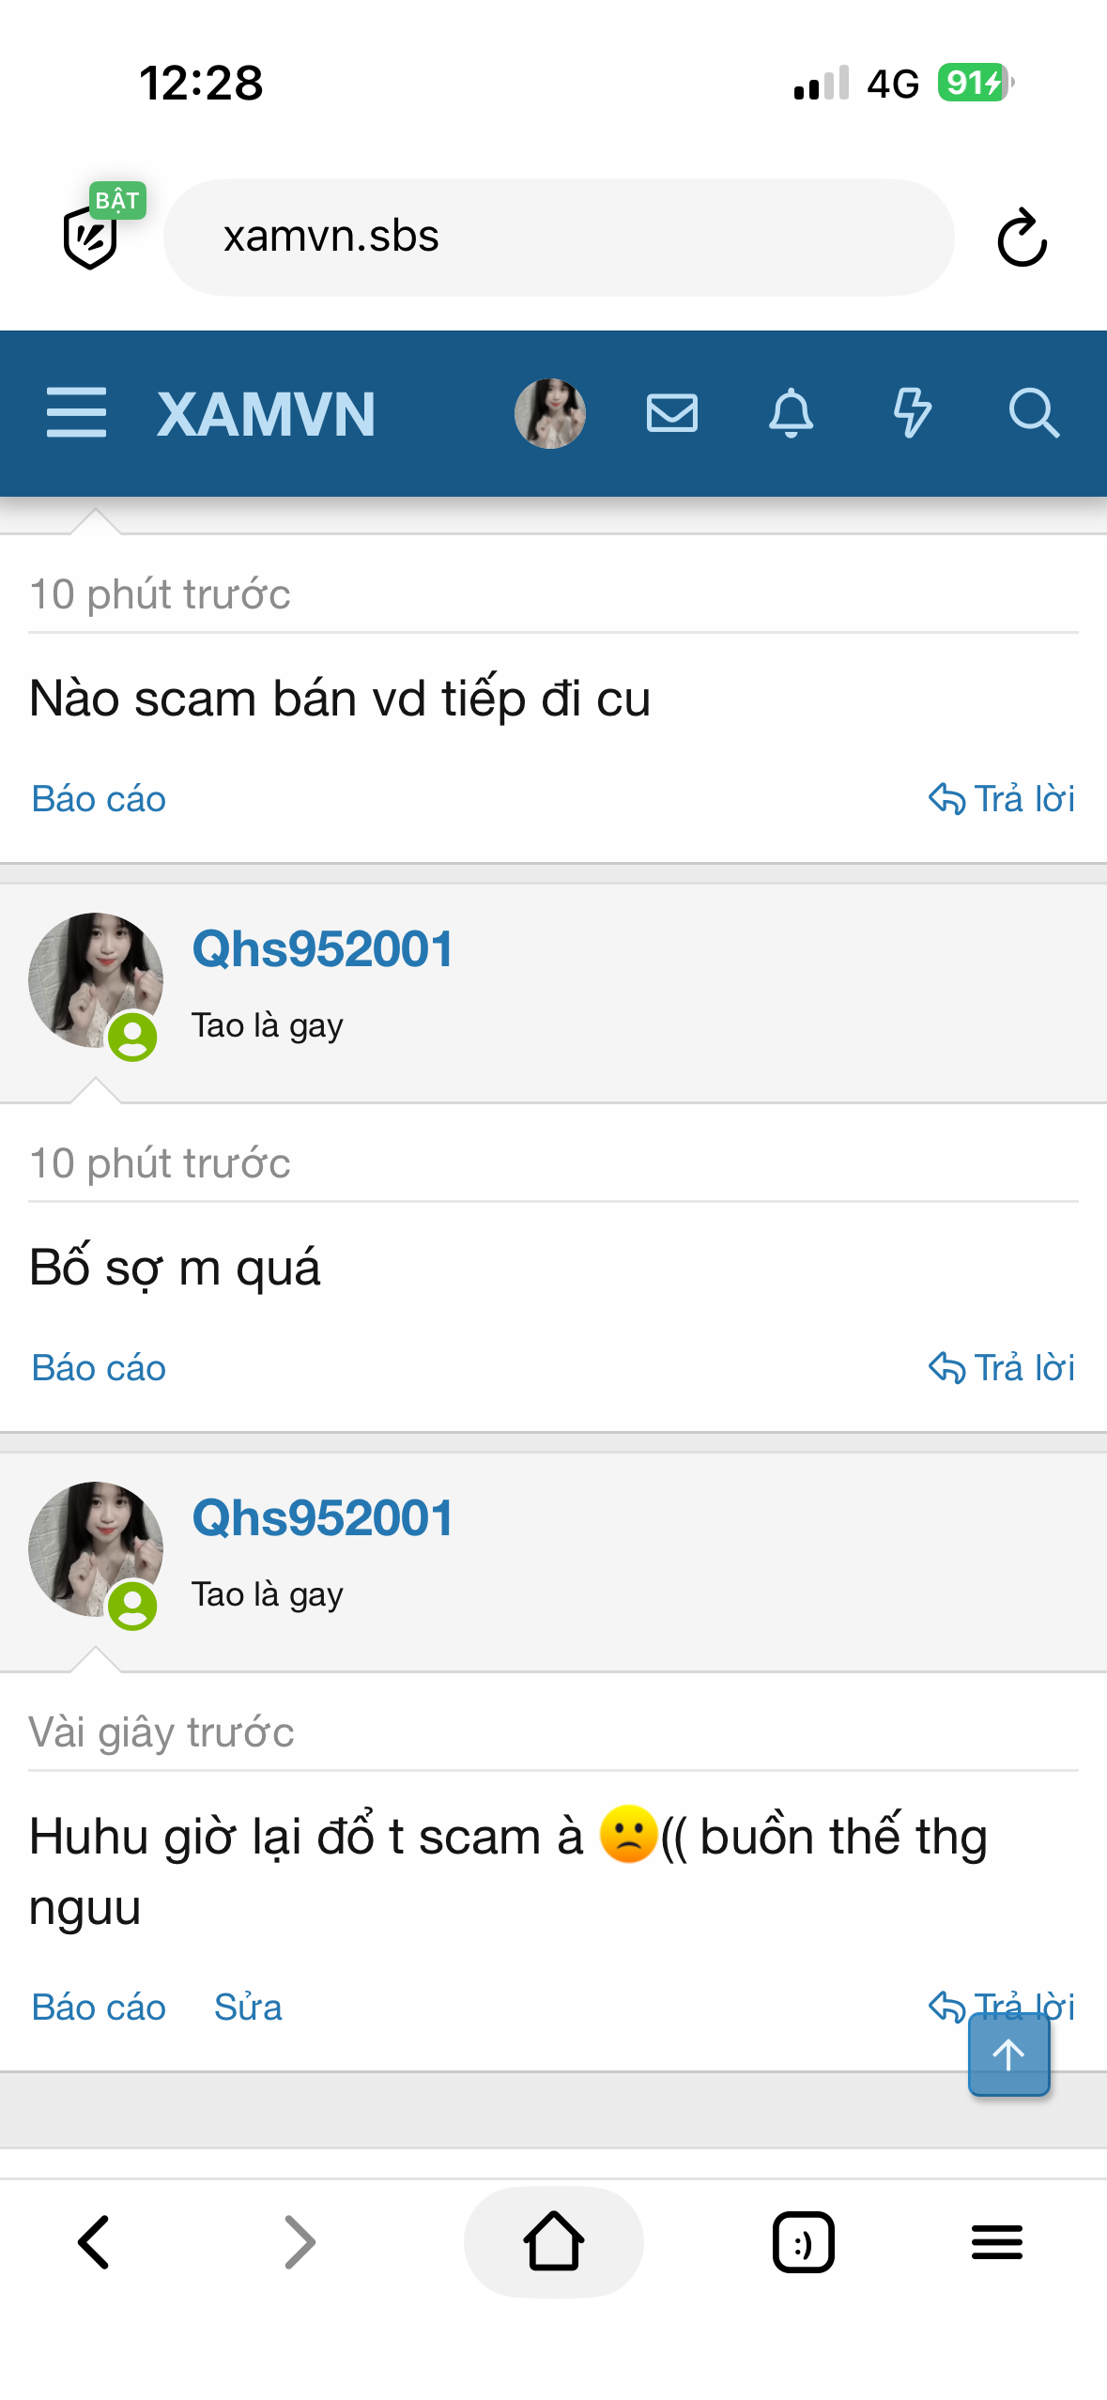1107x2400 pixels.
Task: Open the user avatar in header
Action: [550, 413]
